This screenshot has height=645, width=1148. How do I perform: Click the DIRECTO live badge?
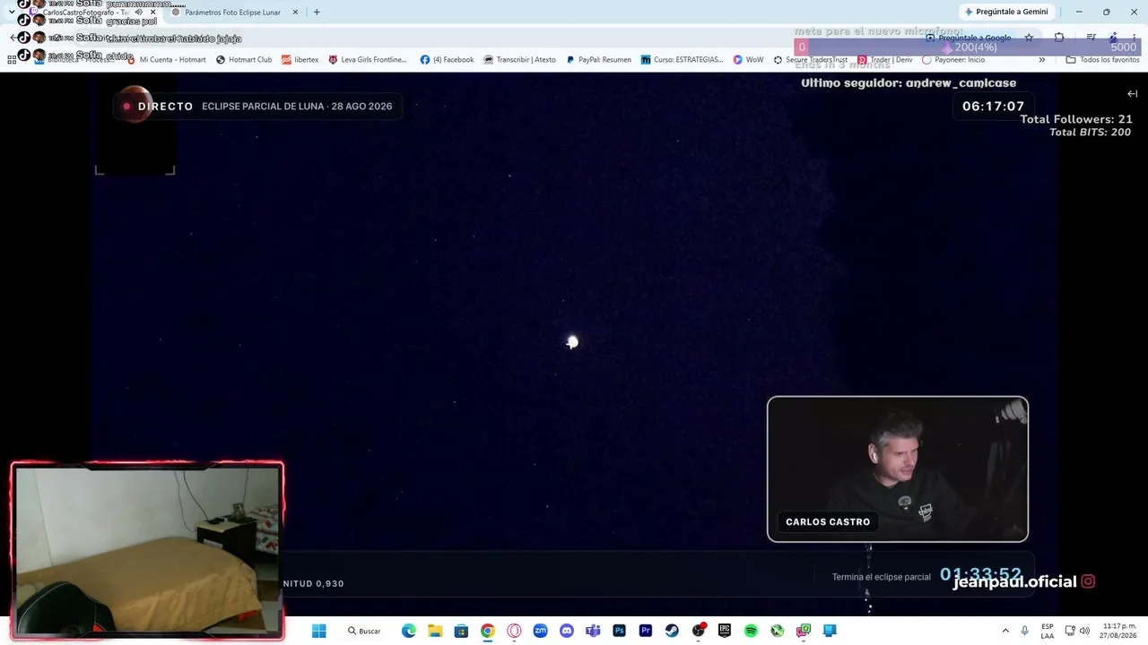[158, 106]
